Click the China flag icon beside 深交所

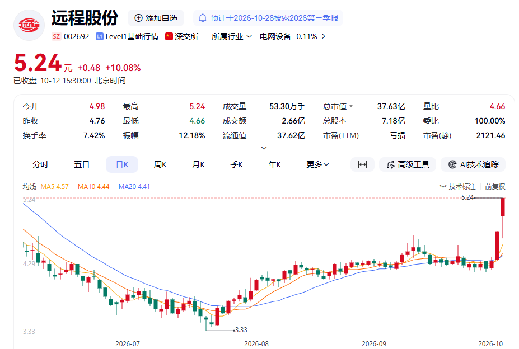tap(169, 36)
